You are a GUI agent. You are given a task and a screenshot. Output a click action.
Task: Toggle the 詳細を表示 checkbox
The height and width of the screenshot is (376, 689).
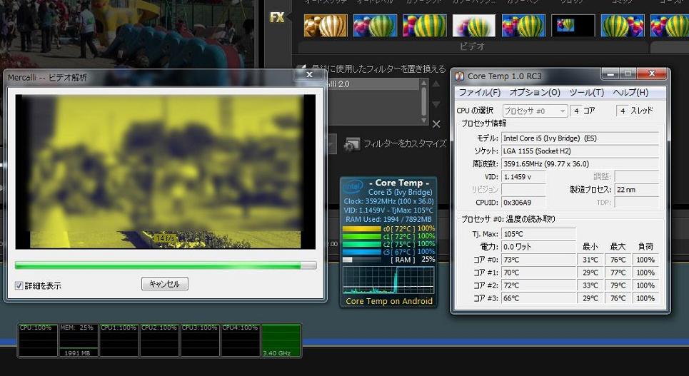pyautogui.click(x=19, y=285)
